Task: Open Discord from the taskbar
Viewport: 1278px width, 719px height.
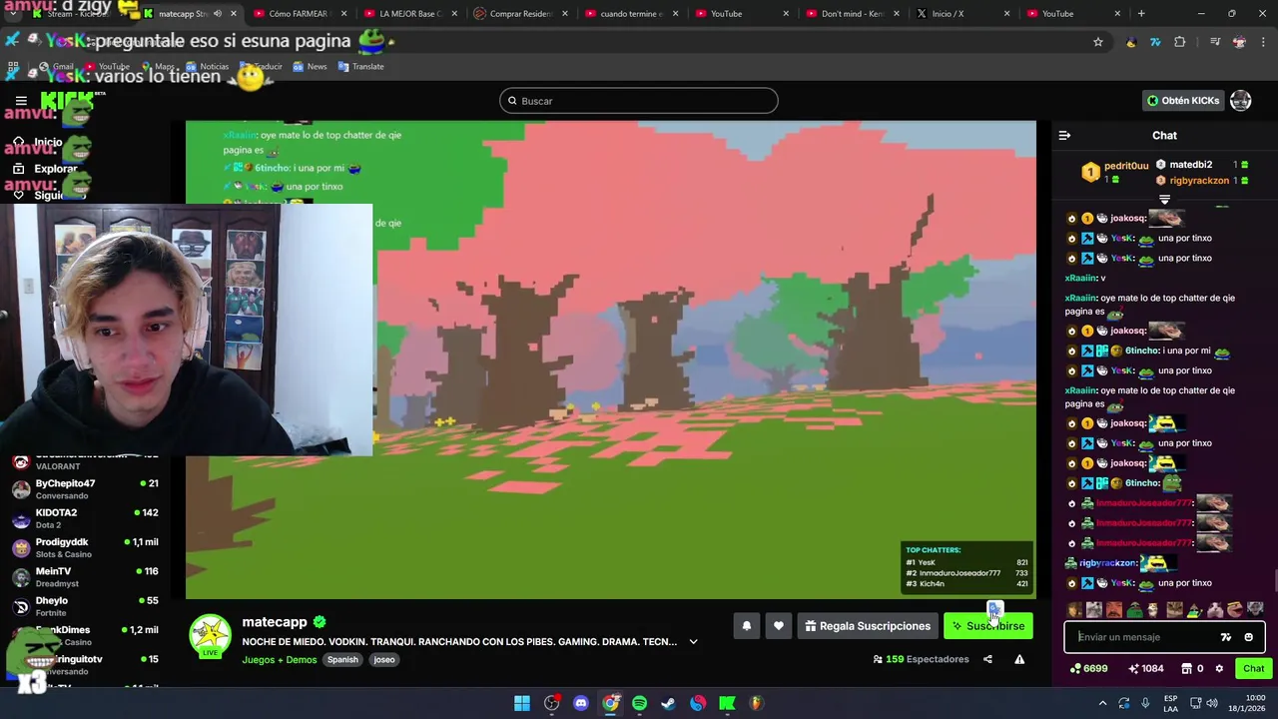Action: [581, 703]
